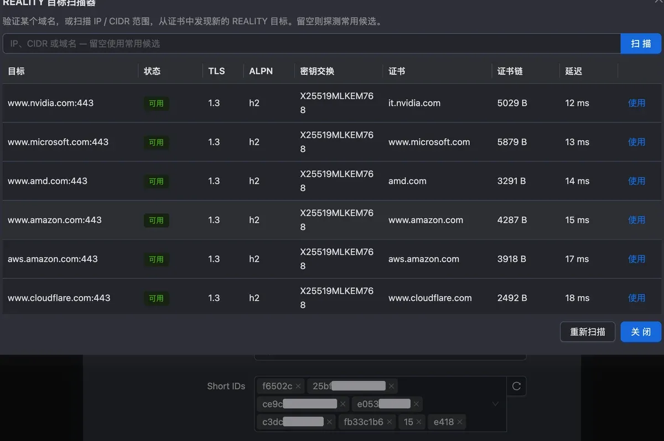The height and width of the screenshot is (441, 664).
Task: Select the aws.amazon.com:443 target cell
Action: (x=53, y=259)
